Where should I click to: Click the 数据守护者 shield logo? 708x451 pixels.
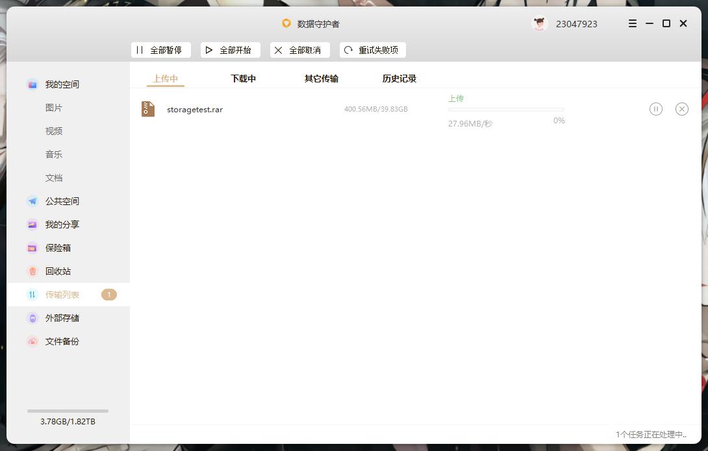(286, 23)
